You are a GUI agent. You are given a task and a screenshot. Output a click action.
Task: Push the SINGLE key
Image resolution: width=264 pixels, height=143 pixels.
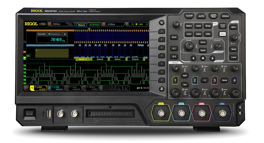click(226, 16)
